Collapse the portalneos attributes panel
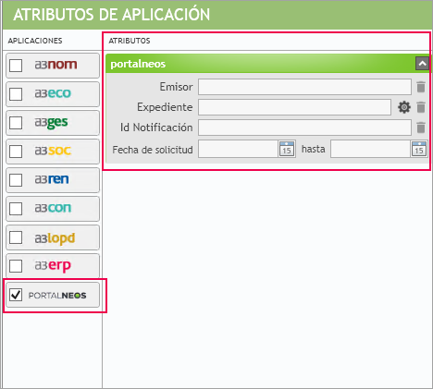Image resolution: width=433 pixels, height=389 pixels. tap(422, 64)
